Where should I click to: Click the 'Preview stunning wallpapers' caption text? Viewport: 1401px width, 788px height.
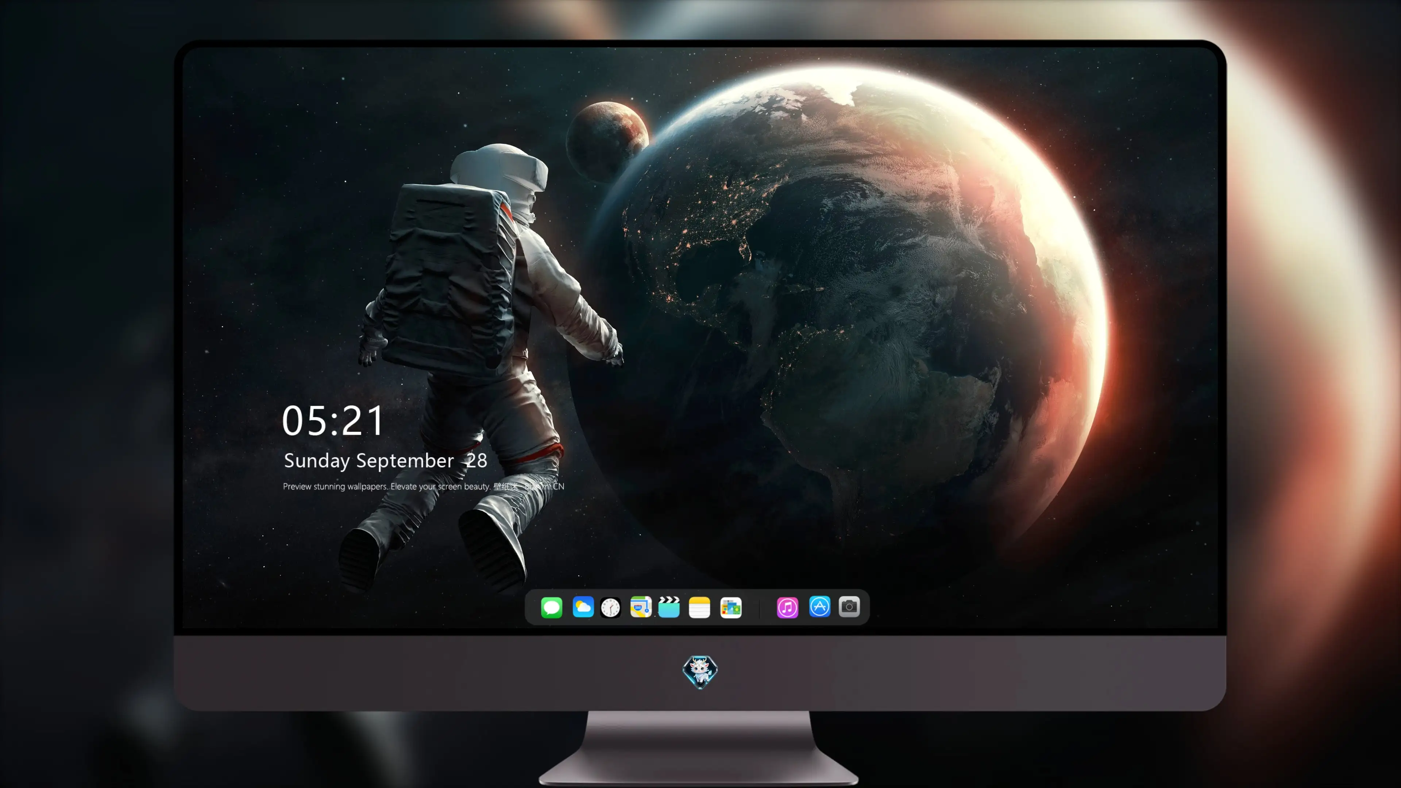pyautogui.click(x=424, y=486)
